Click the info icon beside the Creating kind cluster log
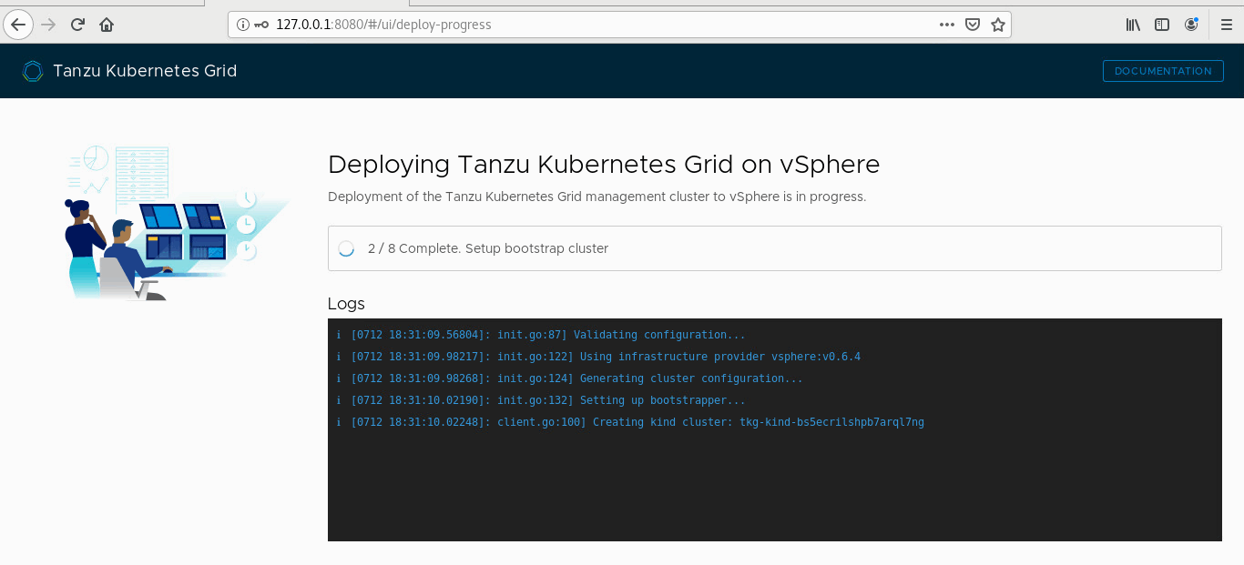This screenshot has width=1244, height=565. (338, 422)
